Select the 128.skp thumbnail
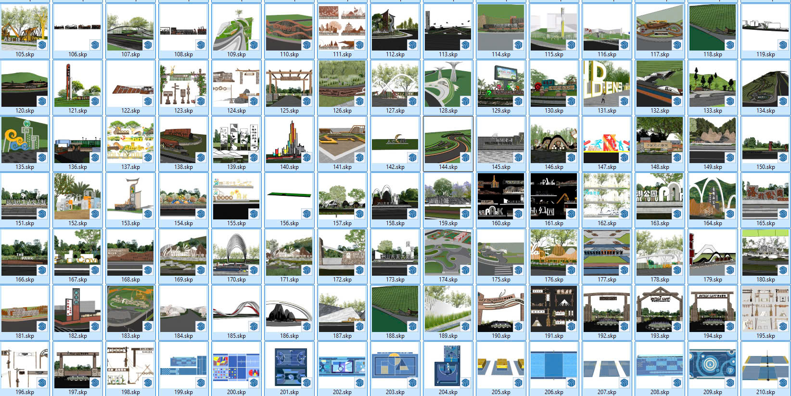Viewport: 791px width, 396px height. coord(448,84)
